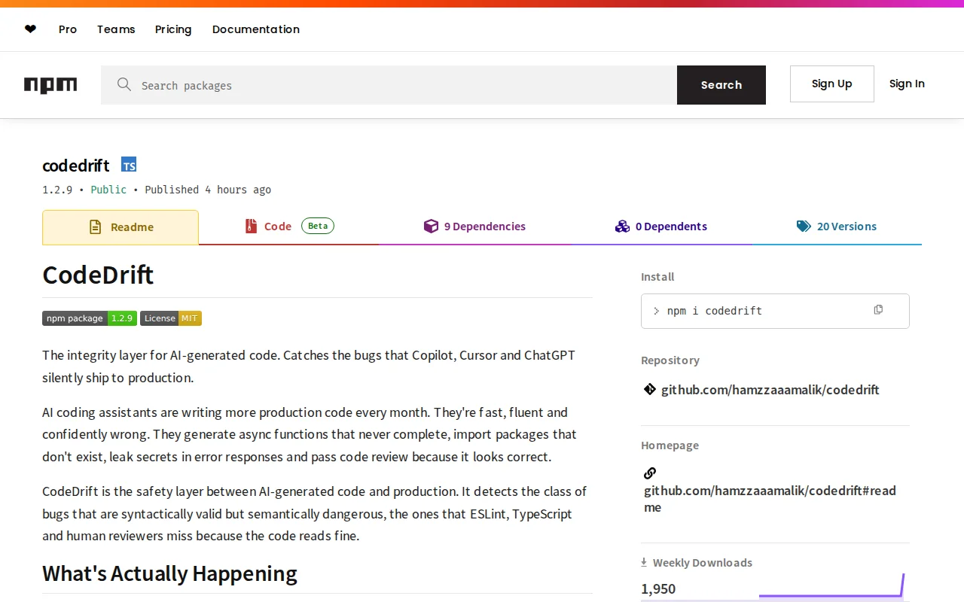Click the Beta label beside Code
This screenshot has width=964, height=602.
tap(318, 226)
